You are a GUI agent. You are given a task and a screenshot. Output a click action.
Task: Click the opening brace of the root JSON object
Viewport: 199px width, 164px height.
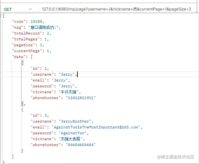(4, 16)
